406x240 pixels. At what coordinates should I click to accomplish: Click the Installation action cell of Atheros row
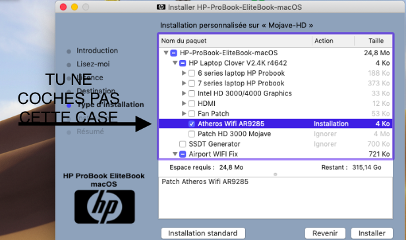[331, 124]
